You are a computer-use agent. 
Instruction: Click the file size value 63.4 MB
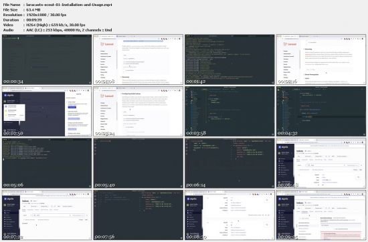(33, 10)
